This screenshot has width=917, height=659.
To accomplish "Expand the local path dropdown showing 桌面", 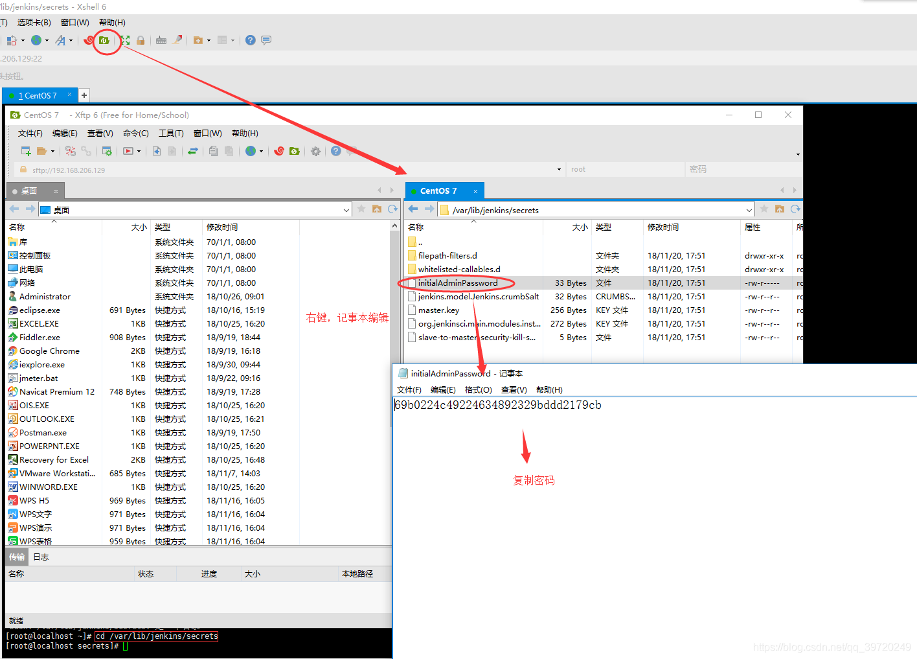I will point(346,210).
